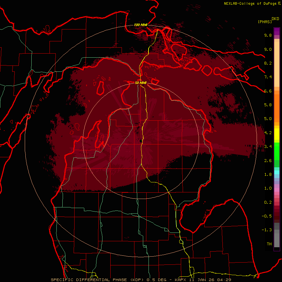
Task: Click the 04:29 timestamp in caption
Action: tap(225, 280)
